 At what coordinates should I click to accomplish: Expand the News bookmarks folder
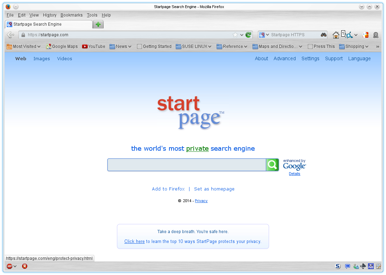120,46
